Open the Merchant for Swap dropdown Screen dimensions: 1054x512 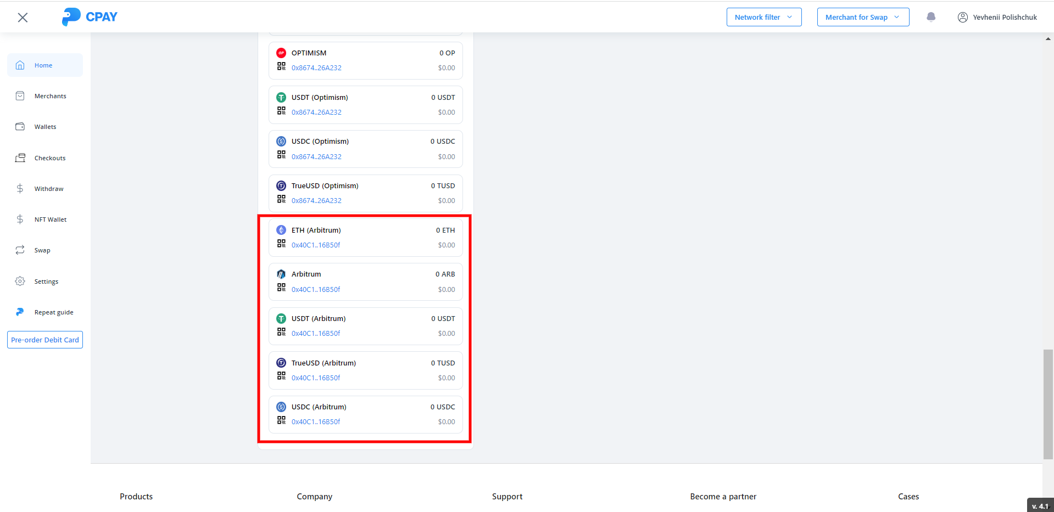click(862, 17)
